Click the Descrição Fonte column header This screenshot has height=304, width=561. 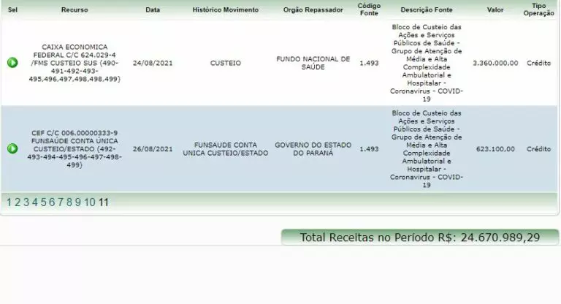coord(427,10)
